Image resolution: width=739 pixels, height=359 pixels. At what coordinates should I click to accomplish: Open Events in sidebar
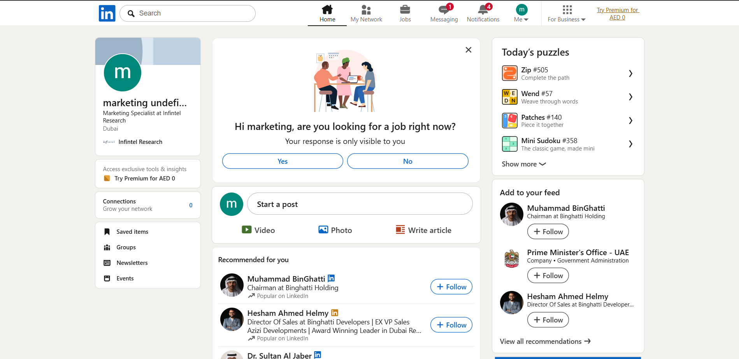coord(125,278)
